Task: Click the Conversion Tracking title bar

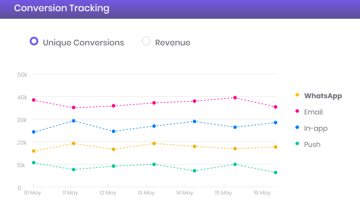Action: (62, 8)
